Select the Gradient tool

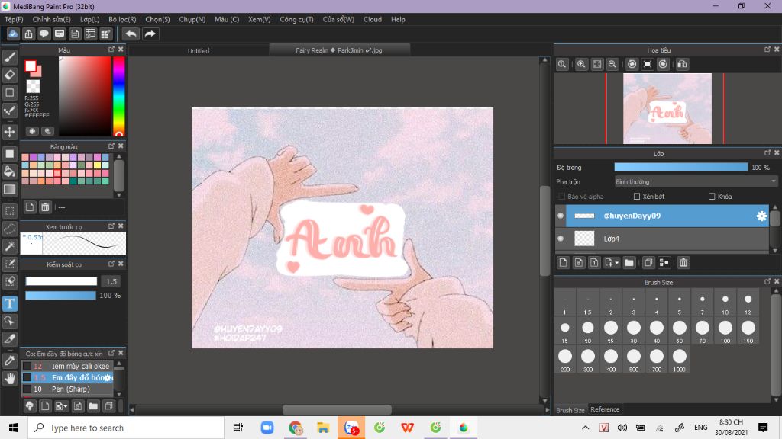point(9,189)
